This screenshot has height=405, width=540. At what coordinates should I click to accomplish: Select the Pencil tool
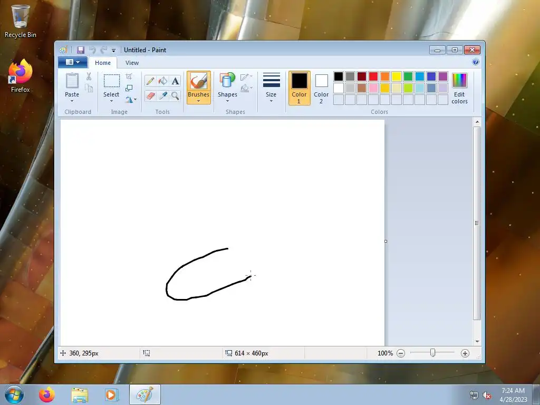pyautogui.click(x=150, y=81)
